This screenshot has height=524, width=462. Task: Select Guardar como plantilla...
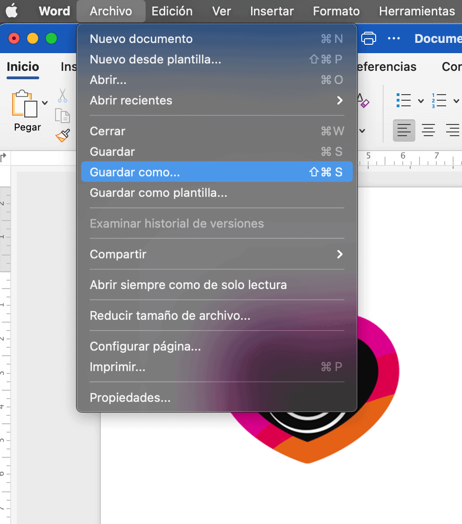click(217, 193)
